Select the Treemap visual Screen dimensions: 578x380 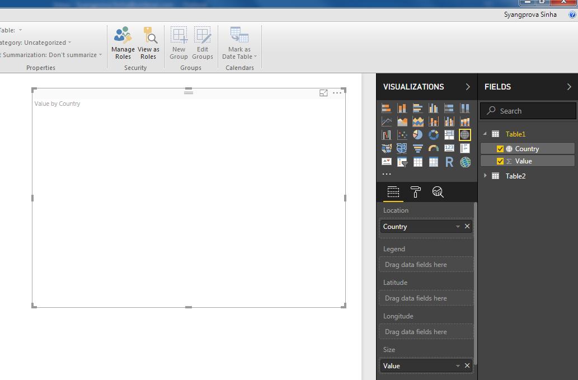[449, 135]
